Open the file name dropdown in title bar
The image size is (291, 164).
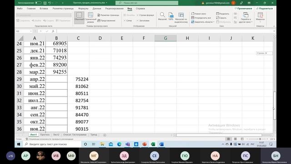pyautogui.click(x=106, y=3)
